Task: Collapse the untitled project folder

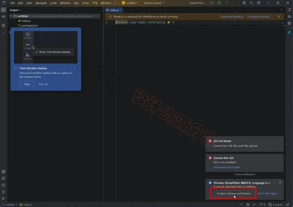Action: 11,16
